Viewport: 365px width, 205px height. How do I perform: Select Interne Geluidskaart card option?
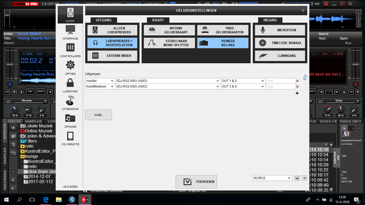click(169, 30)
